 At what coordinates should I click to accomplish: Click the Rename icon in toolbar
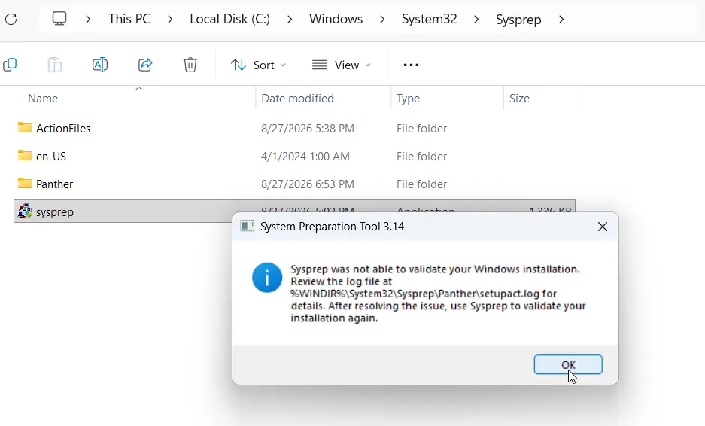click(x=100, y=65)
